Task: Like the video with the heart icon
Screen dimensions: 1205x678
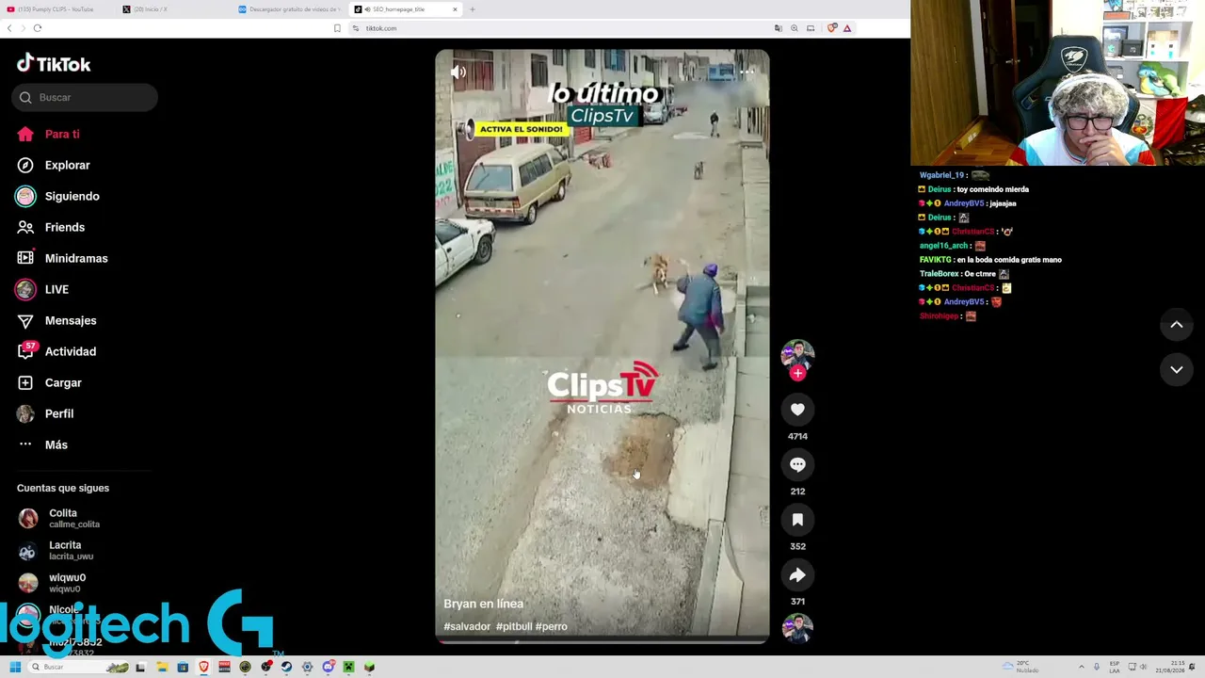Action: [x=797, y=410]
